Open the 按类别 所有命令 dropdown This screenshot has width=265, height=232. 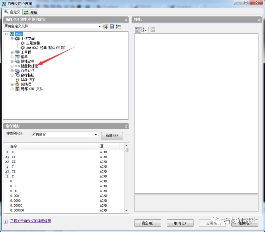coord(96,135)
